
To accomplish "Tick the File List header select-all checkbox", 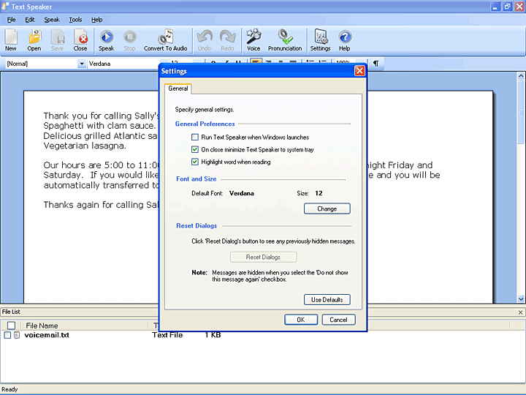I will 11,326.
